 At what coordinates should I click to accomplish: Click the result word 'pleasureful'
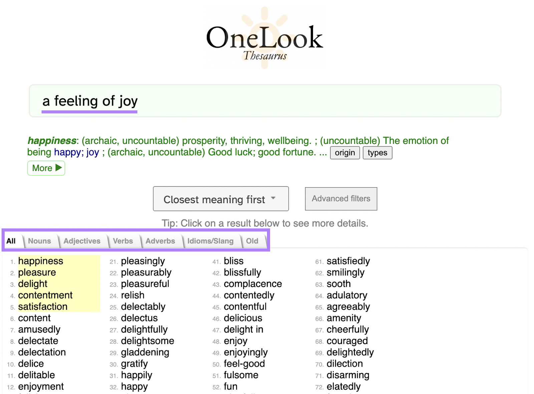click(x=145, y=284)
